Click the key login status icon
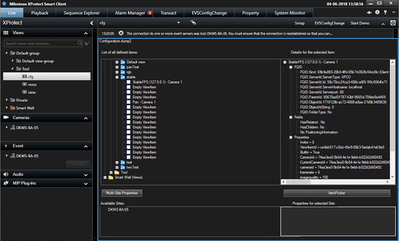 point(386,12)
